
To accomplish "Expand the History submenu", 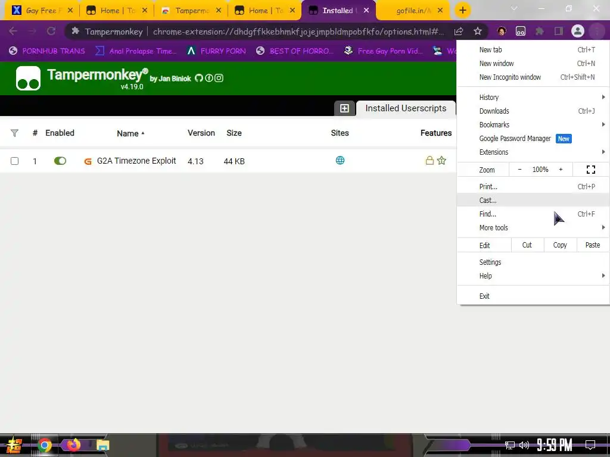I will (x=533, y=97).
